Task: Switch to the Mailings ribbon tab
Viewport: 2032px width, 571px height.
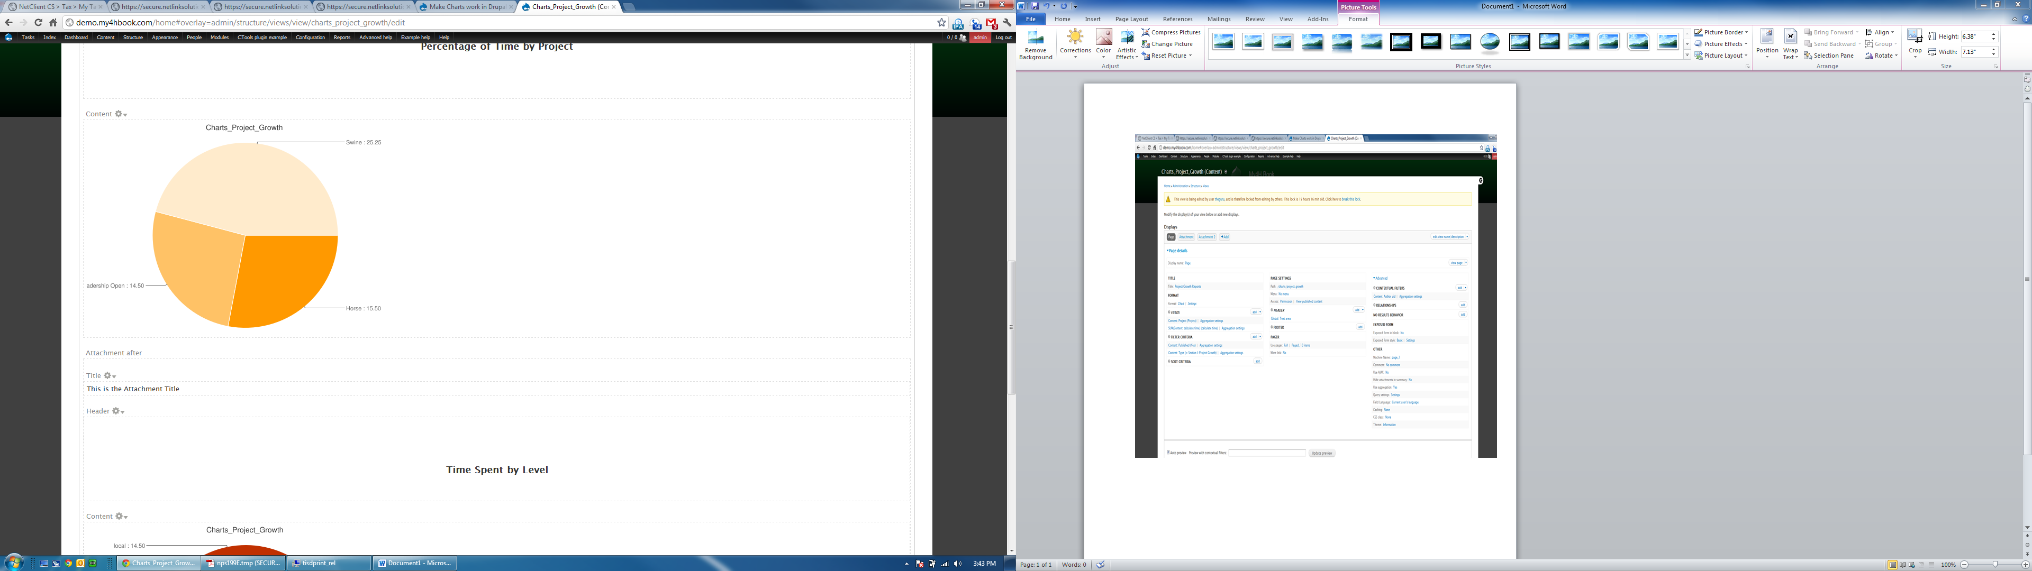Action: [x=1219, y=19]
